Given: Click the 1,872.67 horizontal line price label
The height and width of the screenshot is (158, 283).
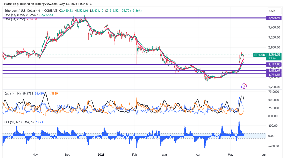Looking at the screenshot, I should [x=274, y=71].
